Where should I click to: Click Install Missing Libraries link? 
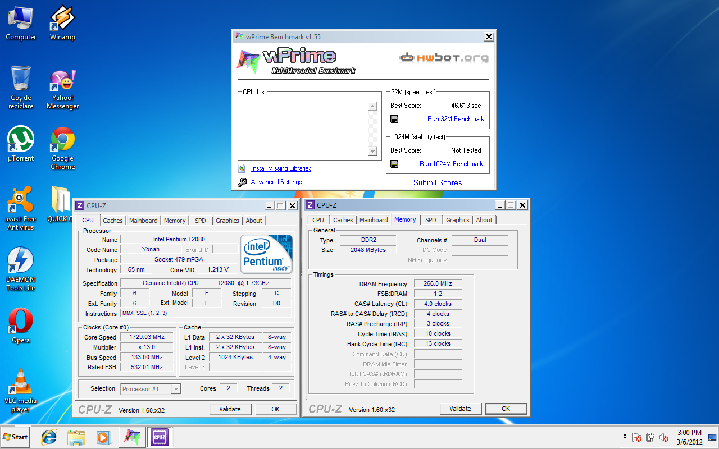point(281,168)
